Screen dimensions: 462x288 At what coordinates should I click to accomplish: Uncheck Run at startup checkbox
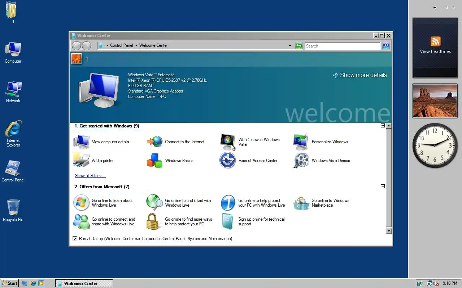75,238
